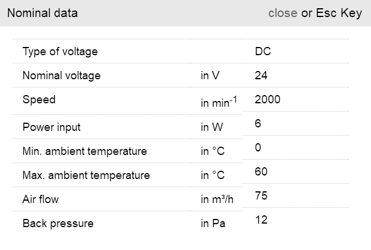This screenshot has width=371, height=250.
Task: Click the Max. ambient temperature label
Action: [86, 175]
